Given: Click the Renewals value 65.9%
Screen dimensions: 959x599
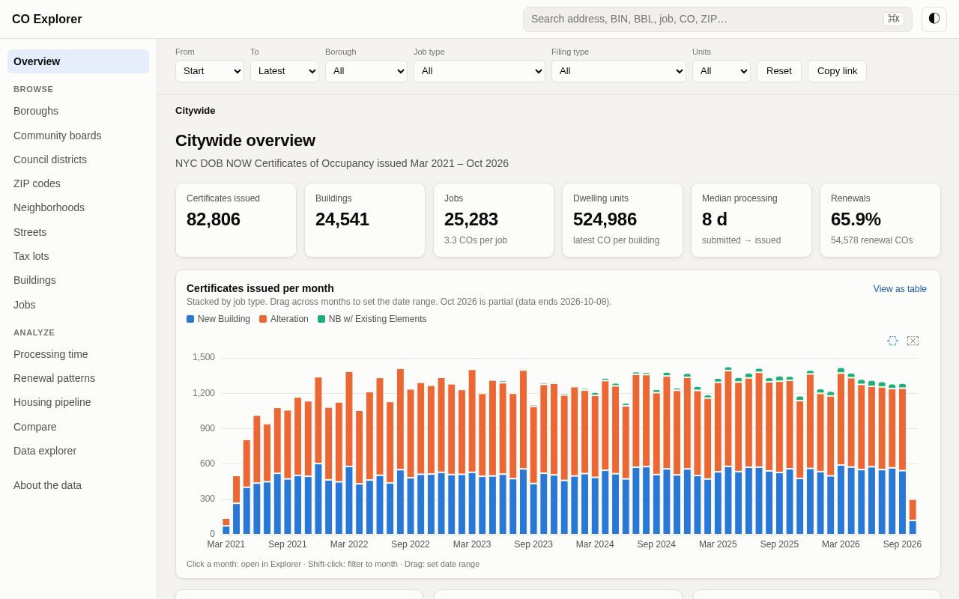Looking at the screenshot, I should [x=856, y=219].
